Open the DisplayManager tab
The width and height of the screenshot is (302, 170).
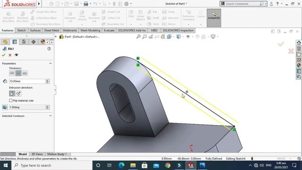click(43, 42)
